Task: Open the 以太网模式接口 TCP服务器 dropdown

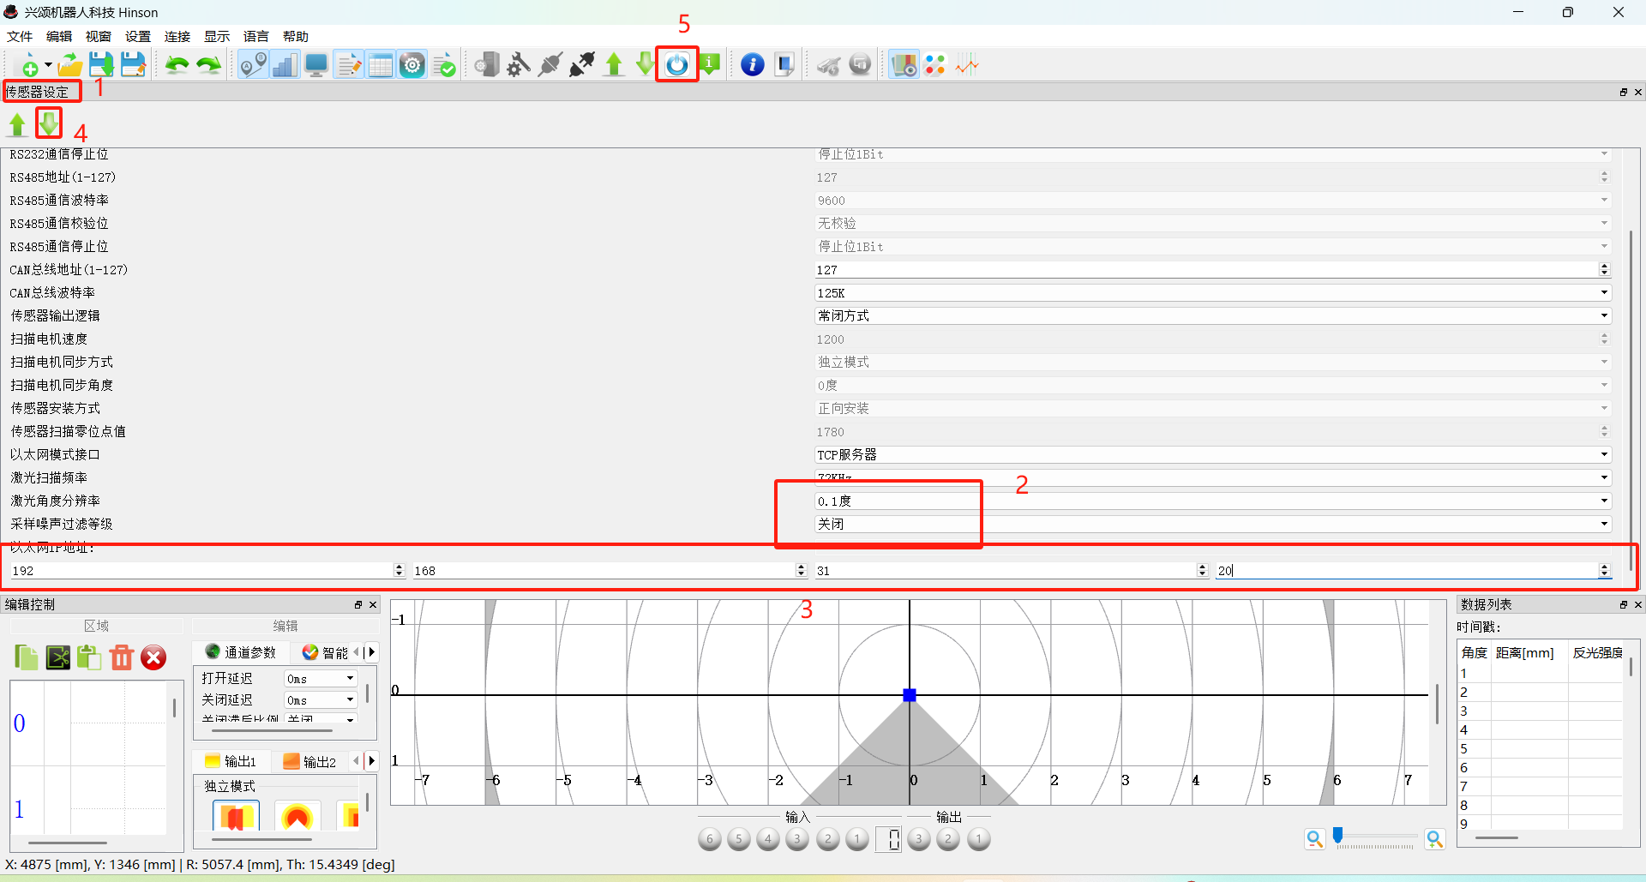Action: (x=1212, y=455)
